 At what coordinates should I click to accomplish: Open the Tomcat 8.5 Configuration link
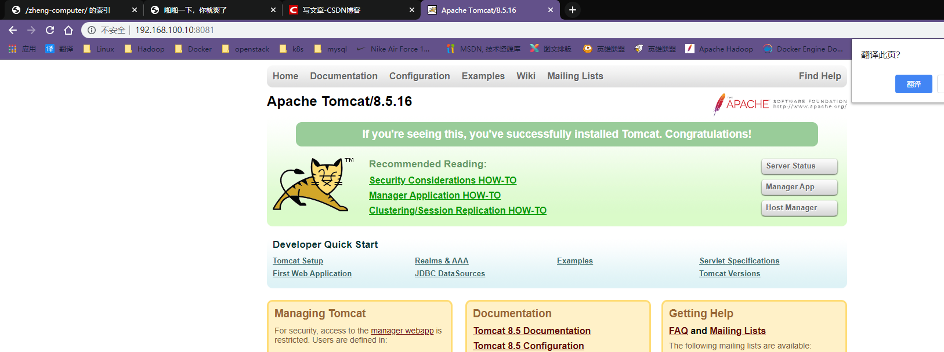529,346
